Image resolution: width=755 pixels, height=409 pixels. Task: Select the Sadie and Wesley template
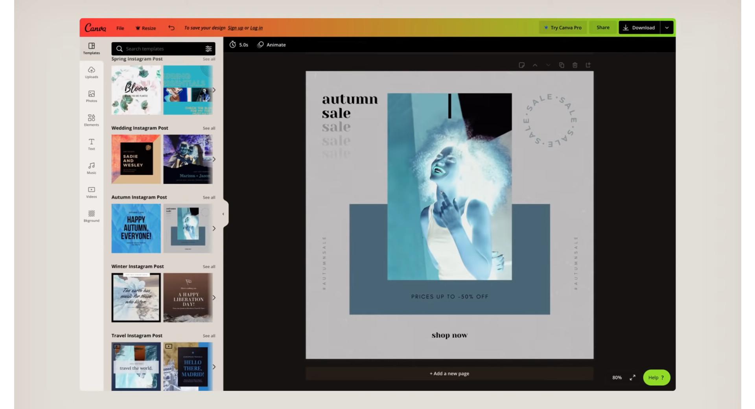(x=136, y=159)
